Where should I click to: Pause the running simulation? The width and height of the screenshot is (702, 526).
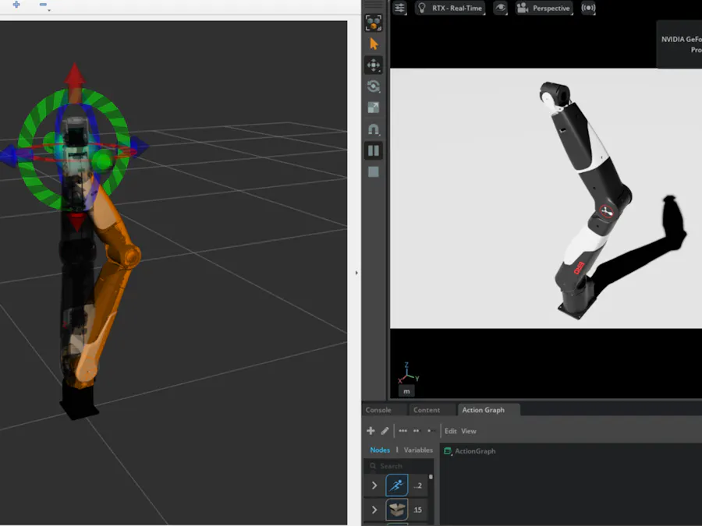(374, 150)
